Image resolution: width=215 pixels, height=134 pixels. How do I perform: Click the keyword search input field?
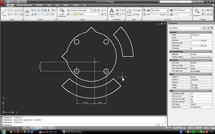(x=176, y=2)
